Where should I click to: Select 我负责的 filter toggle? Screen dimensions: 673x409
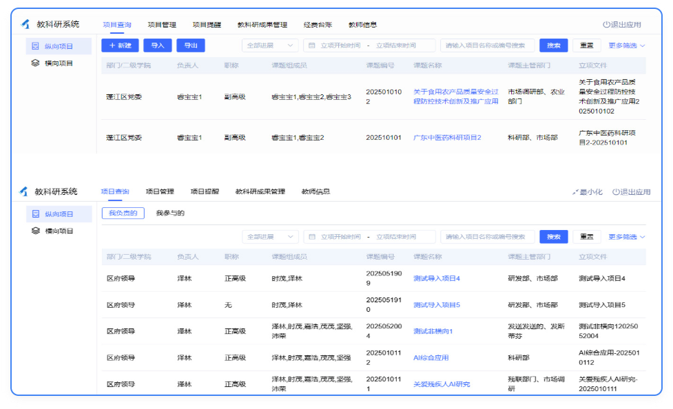[123, 213]
